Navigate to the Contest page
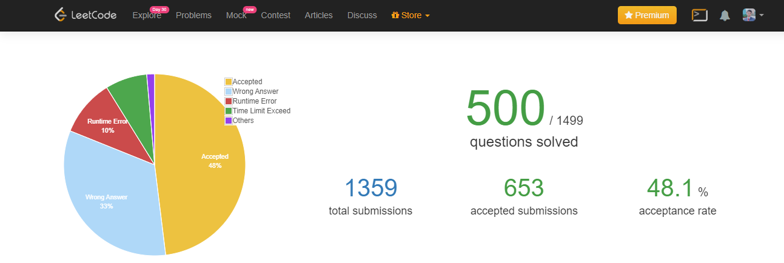This screenshot has height=263, width=784. point(275,15)
